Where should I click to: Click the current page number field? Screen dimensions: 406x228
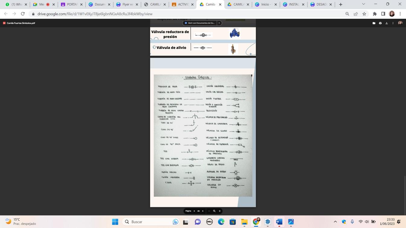coord(194,211)
